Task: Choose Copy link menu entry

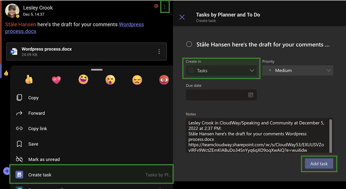Action: (x=92, y=128)
